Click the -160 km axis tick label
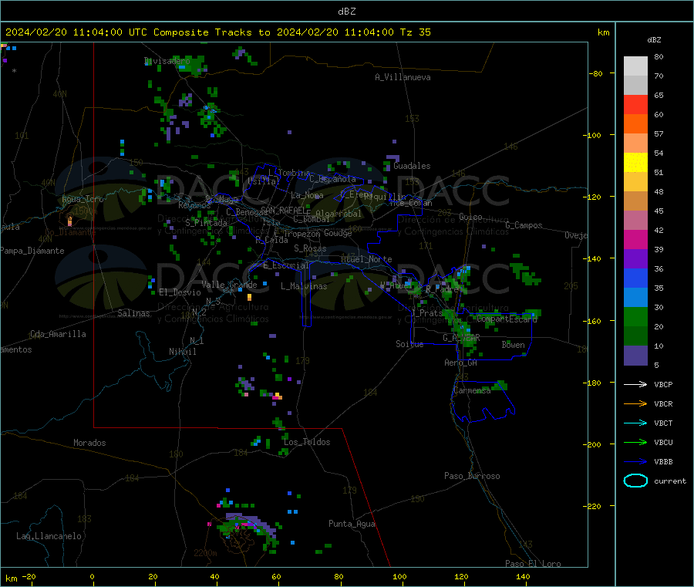 594,321
